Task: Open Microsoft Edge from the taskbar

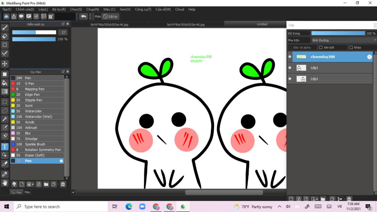Action: [x=128, y=206]
